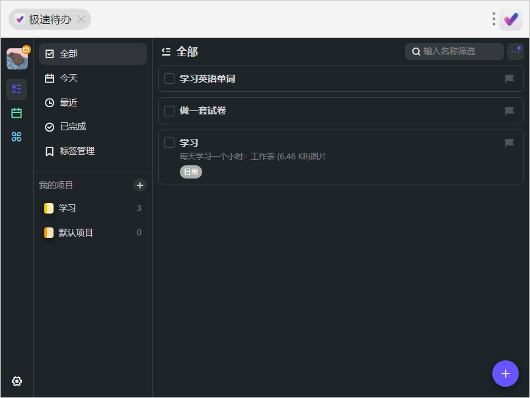This screenshot has width=530, height=398.
Task: Click the orange 默认项目 color icon
Action: [49, 233]
